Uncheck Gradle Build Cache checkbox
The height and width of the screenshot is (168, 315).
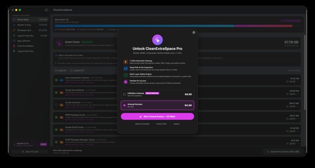click(x=56, y=130)
